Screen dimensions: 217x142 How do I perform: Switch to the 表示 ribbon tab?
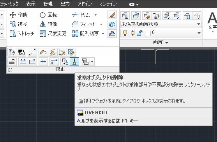coord(31,4)
